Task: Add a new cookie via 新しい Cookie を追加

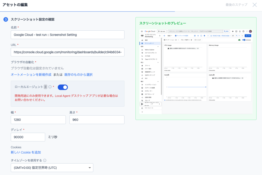Action: click(x=26, y=152)
